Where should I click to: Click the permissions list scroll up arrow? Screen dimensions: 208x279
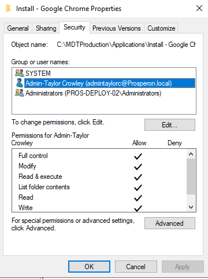tap(191, 154)
